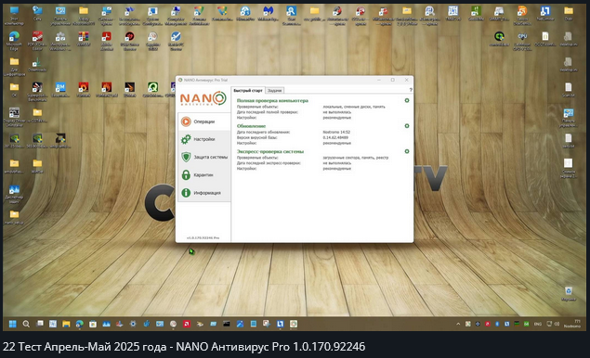Open the Настройки gear section
The height and width of the screenshot is (358, 590).
203,139
